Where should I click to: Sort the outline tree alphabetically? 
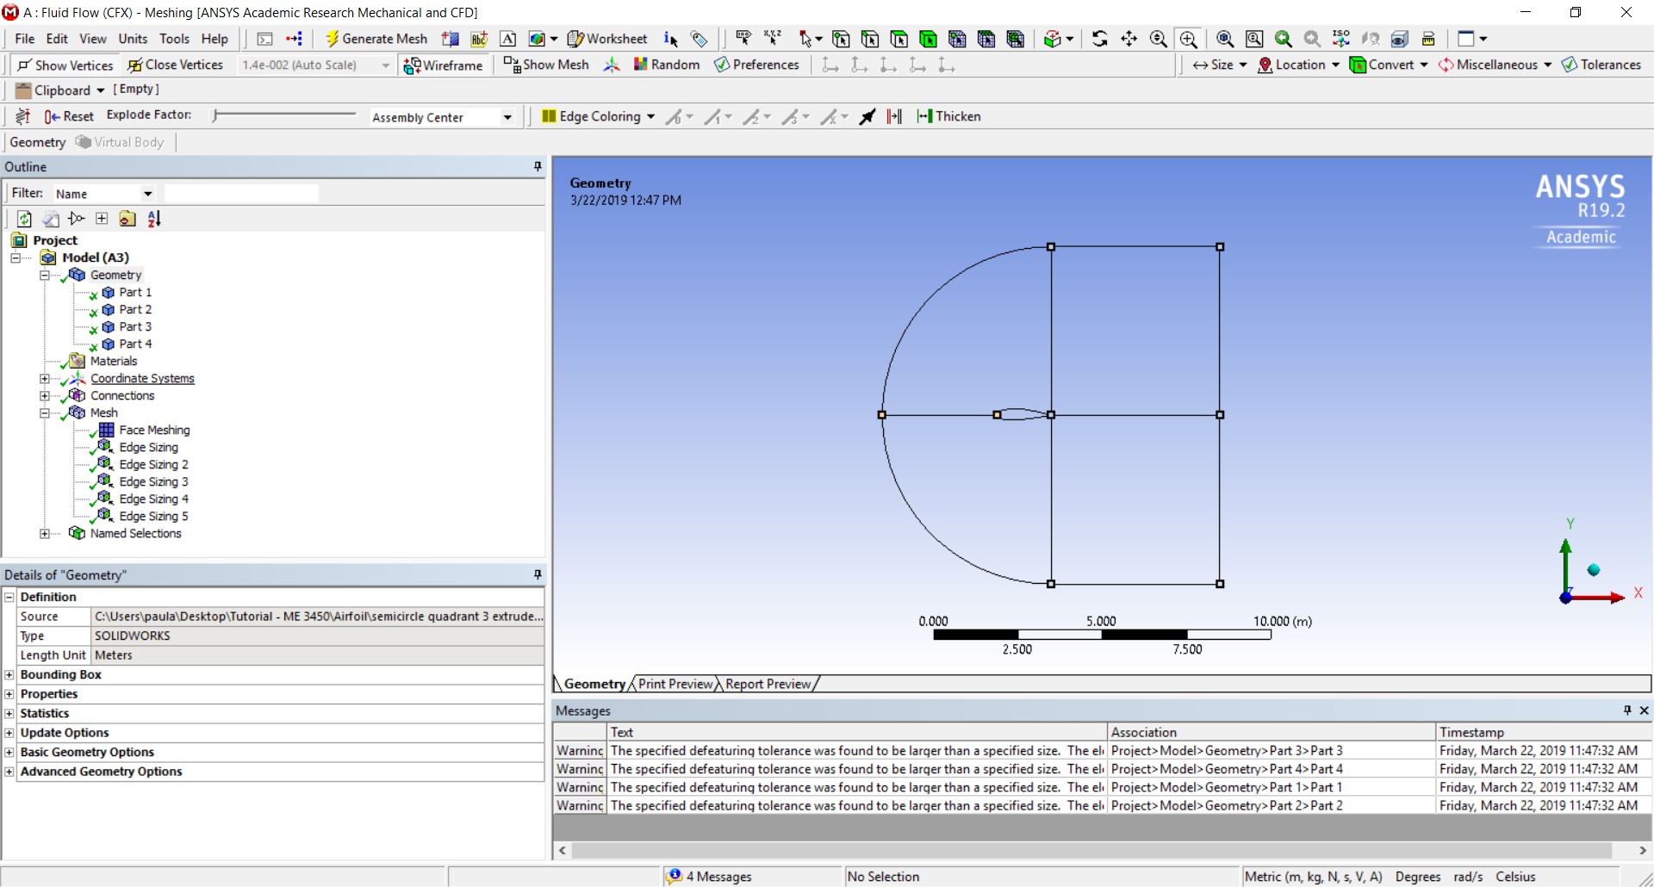pyautogui.click(x=154, y=219)
